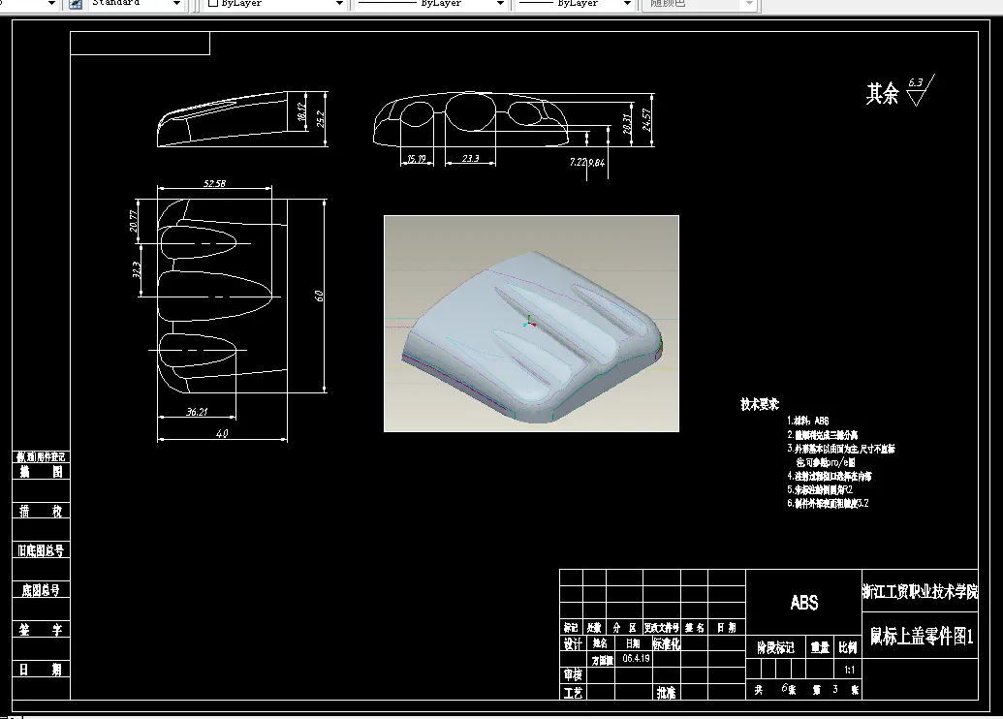Click the 签字 cell in left margin
The height and width of the screenshot is (719, 1003).
pos(41,630)
